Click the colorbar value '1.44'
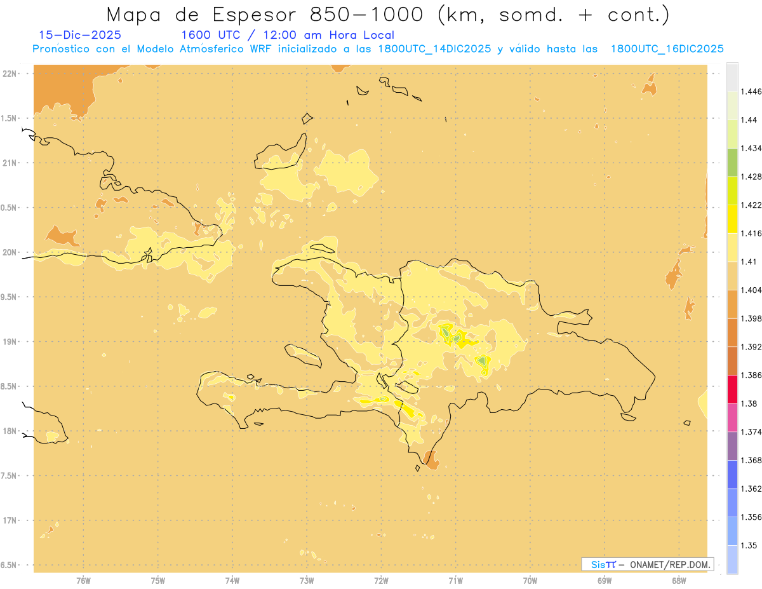The image size is (762, 589). [x=750, y=120]
